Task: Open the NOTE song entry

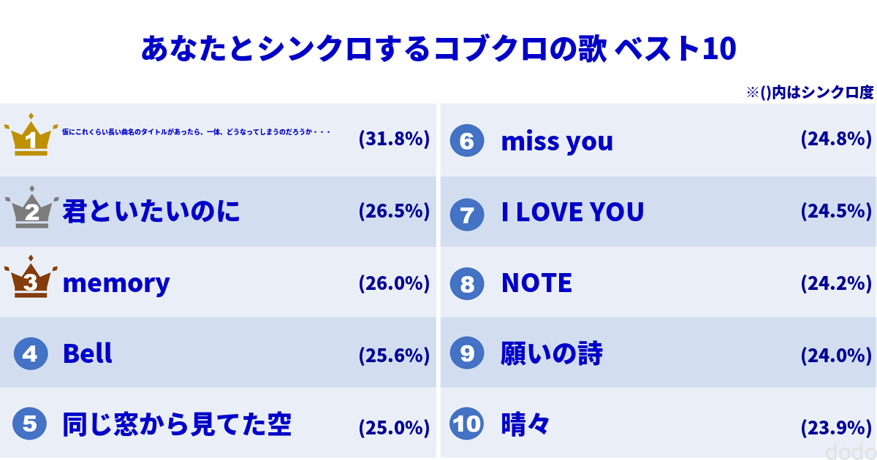Action: point(536,283)
